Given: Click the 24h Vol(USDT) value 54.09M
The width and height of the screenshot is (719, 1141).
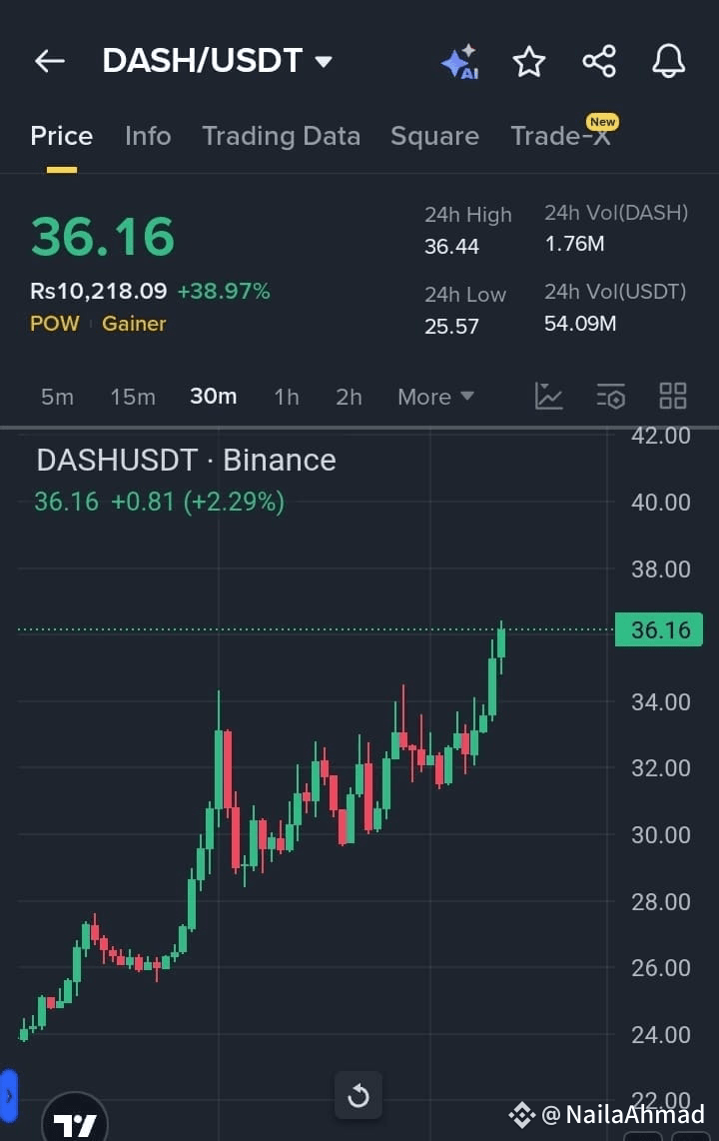Looking at the screenshot, I should pyautogui.click(x=580, y=323).
